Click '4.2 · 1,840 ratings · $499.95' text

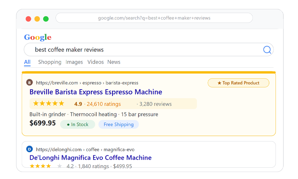click(99, 166)
